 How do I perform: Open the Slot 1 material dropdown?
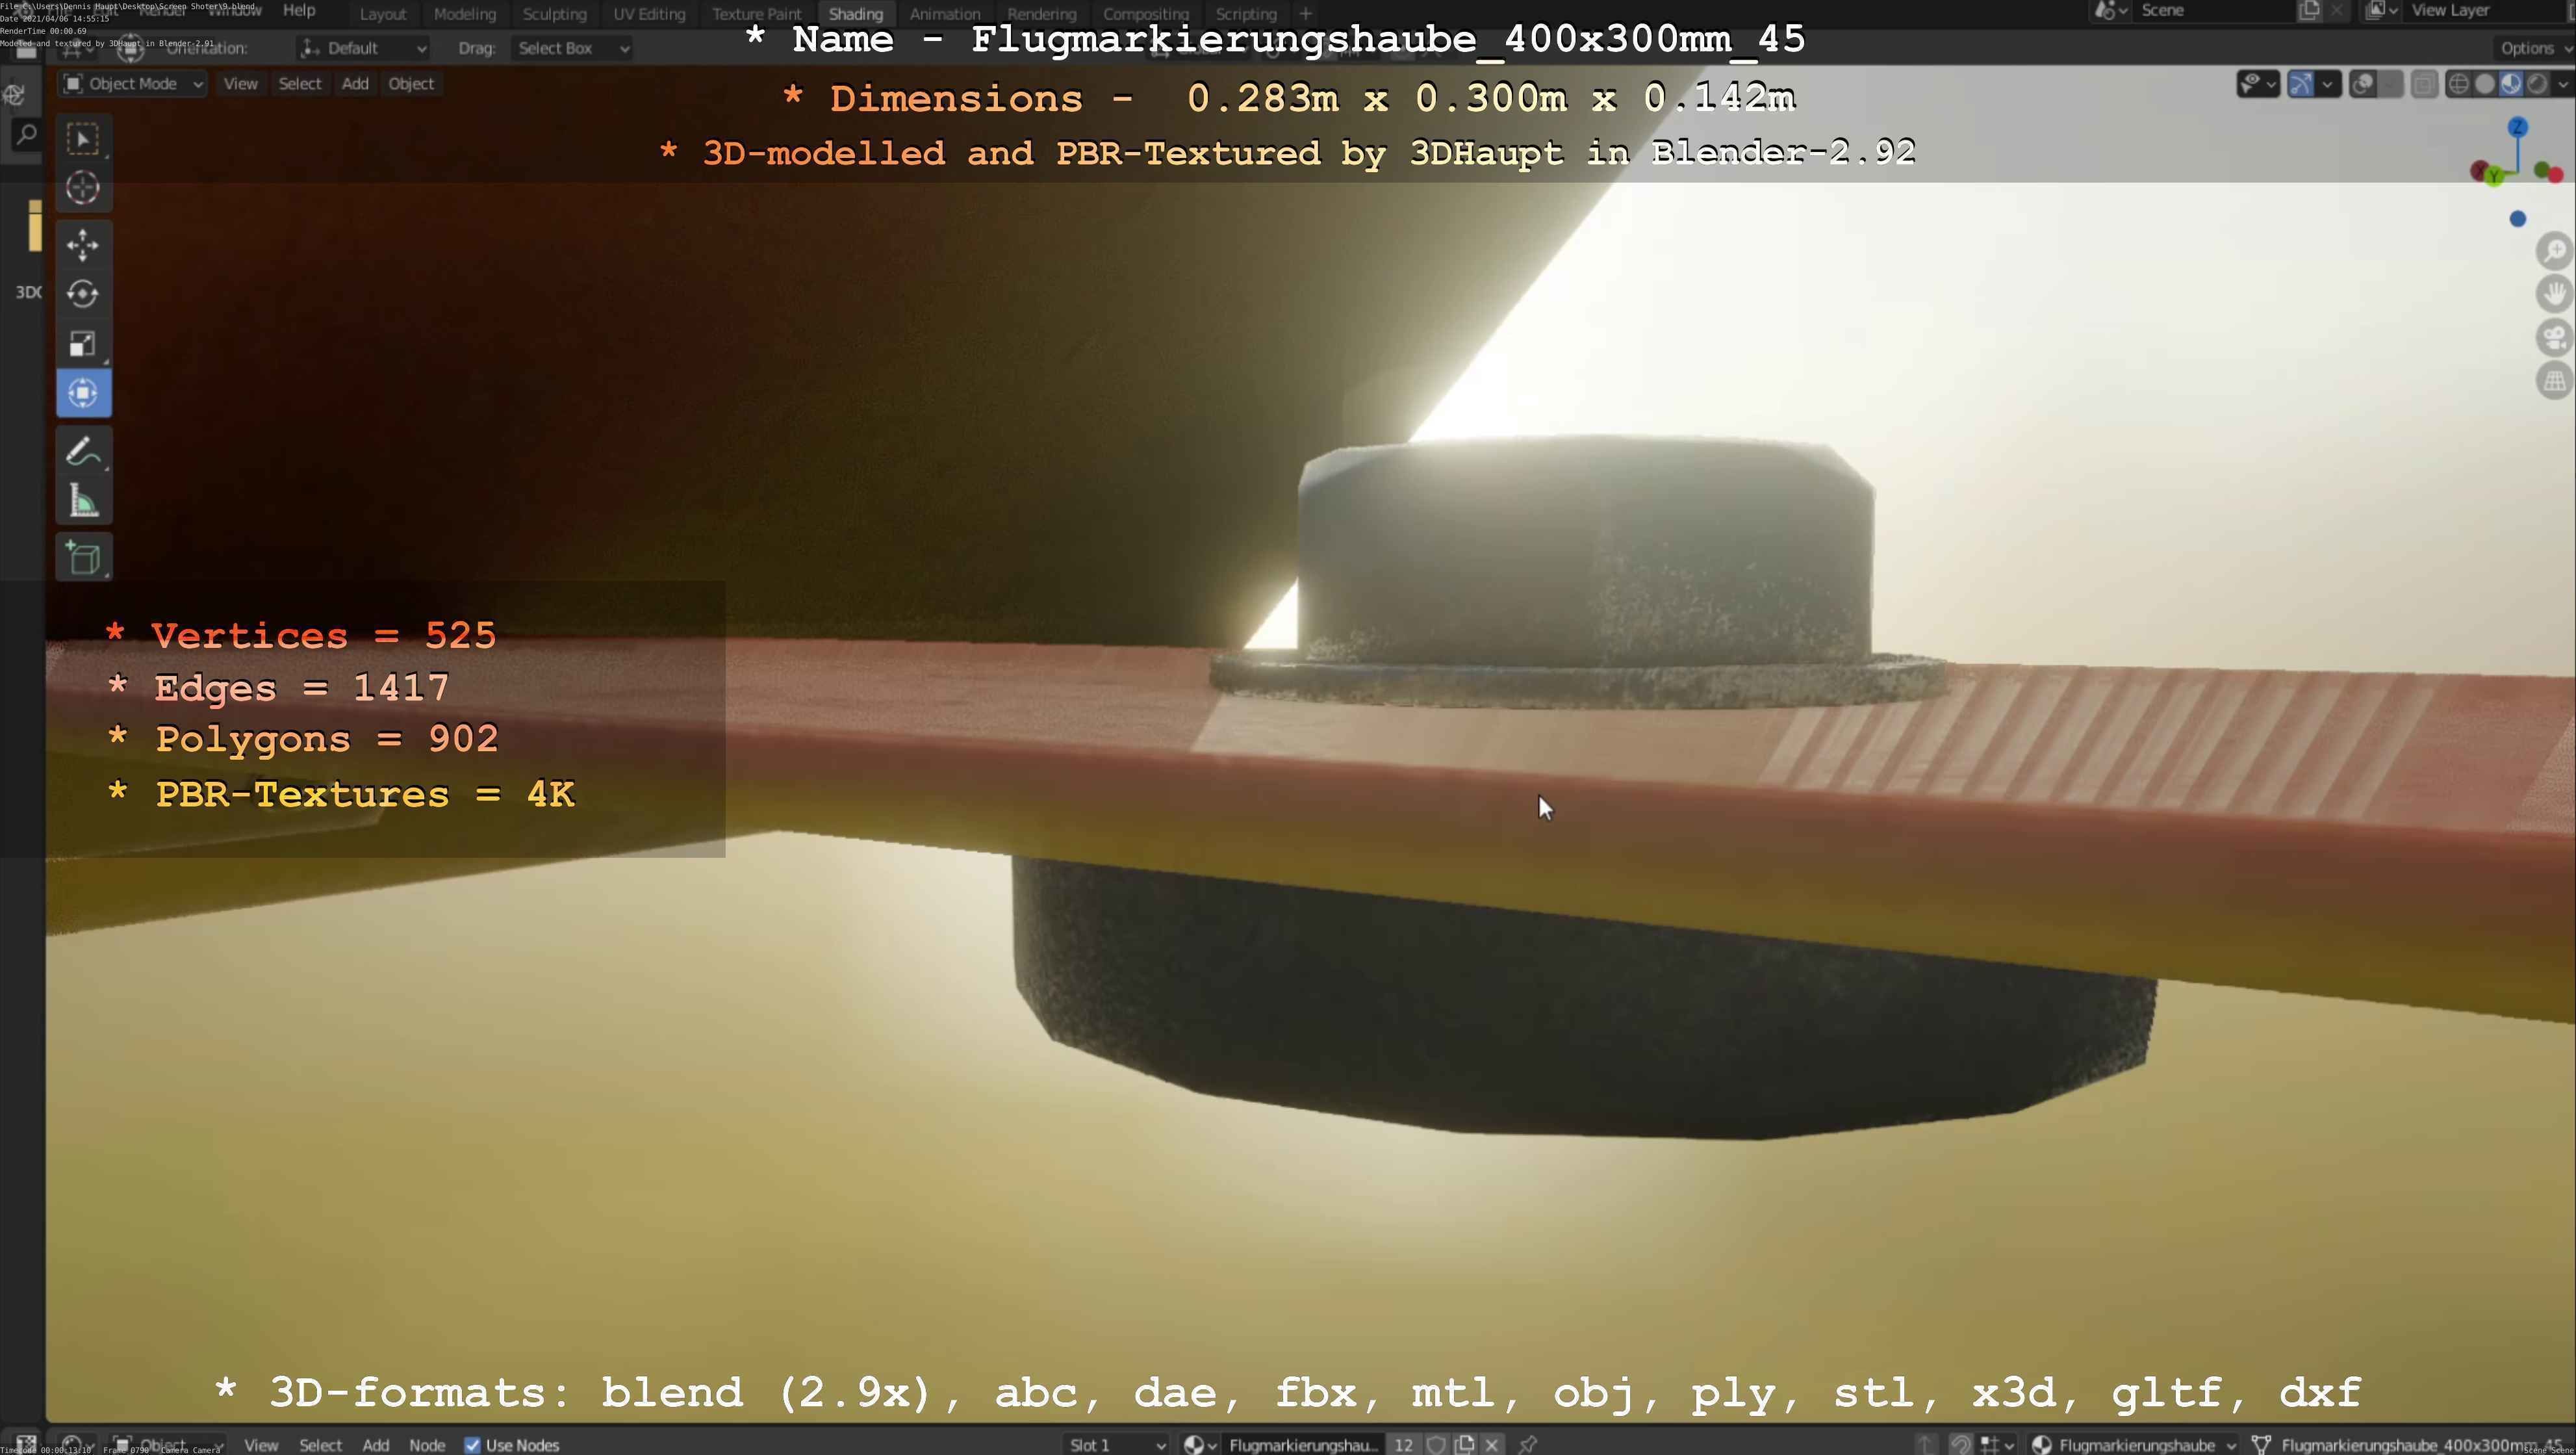click(1115, 1445)
